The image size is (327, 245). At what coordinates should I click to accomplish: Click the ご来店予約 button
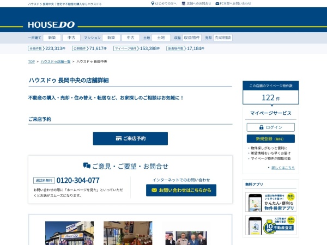[130, 138]
